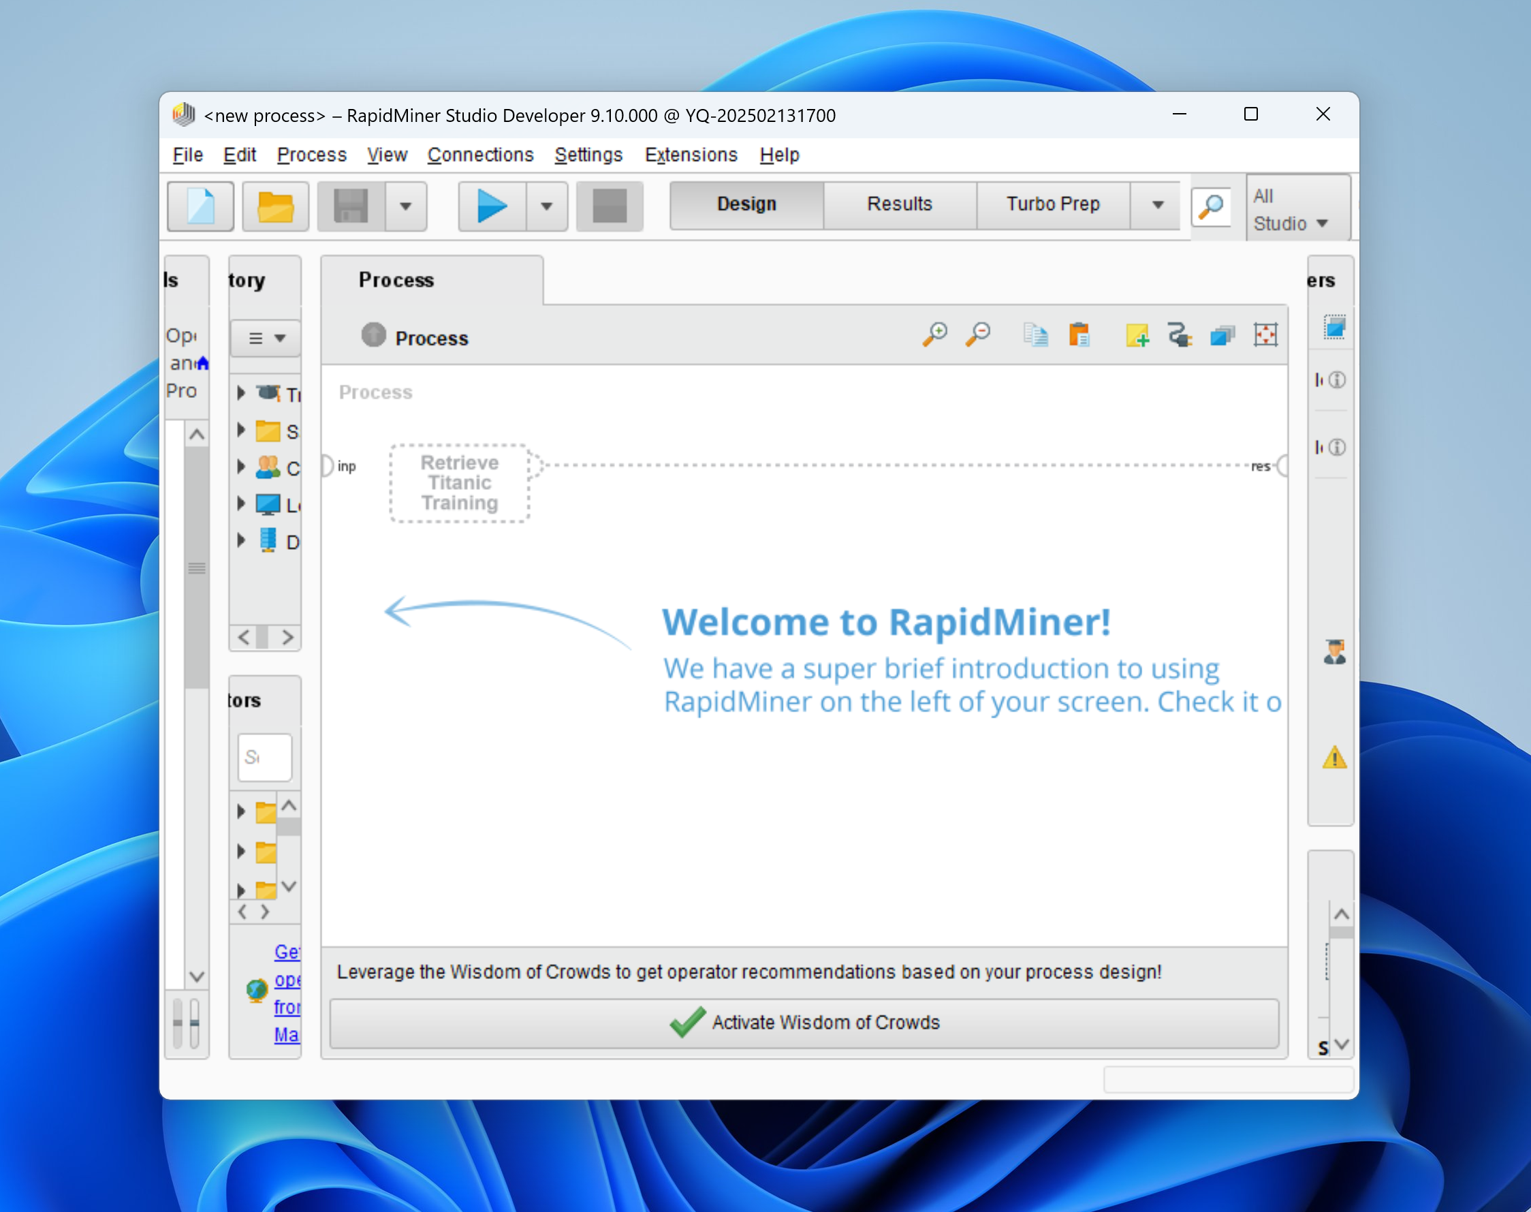1531x1212 pixels.
Task: Click the globe marketplace icon
Action: (x=257, y=990)
